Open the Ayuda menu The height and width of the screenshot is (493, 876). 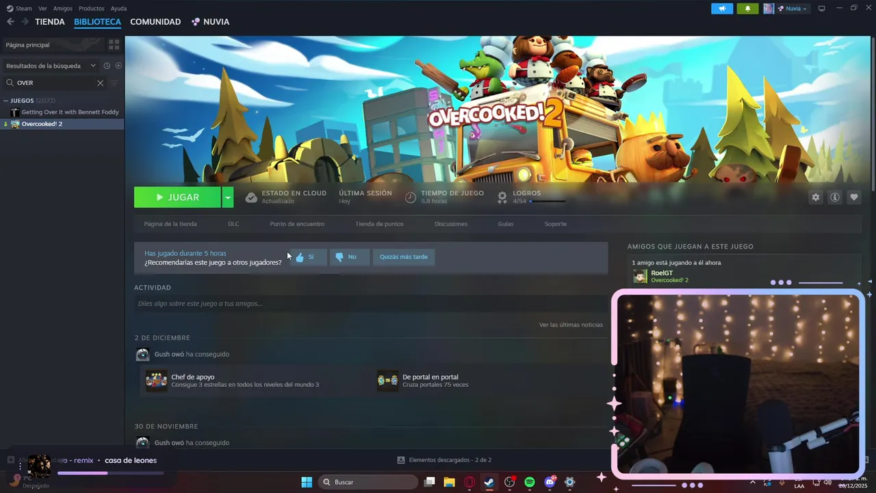[x=118, y=8]
